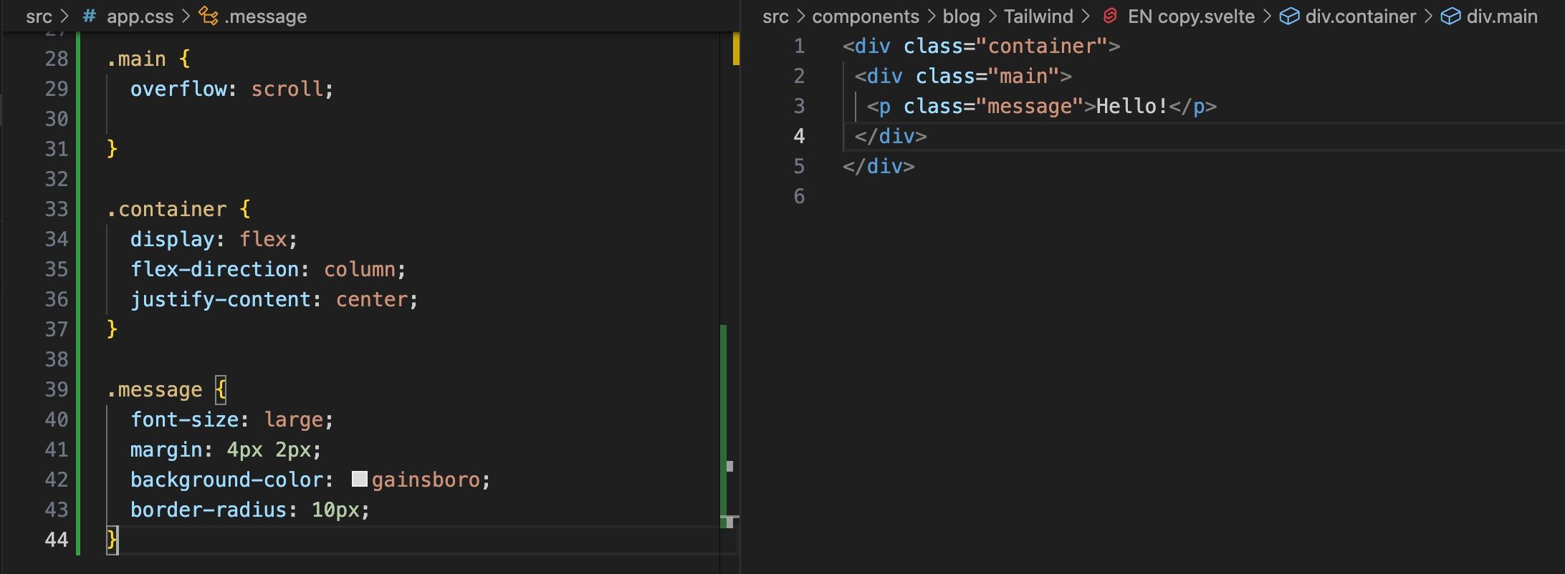Click line number 39 in CSS editor
This screenshot has height=574, width=1565.
pos(57,389)
